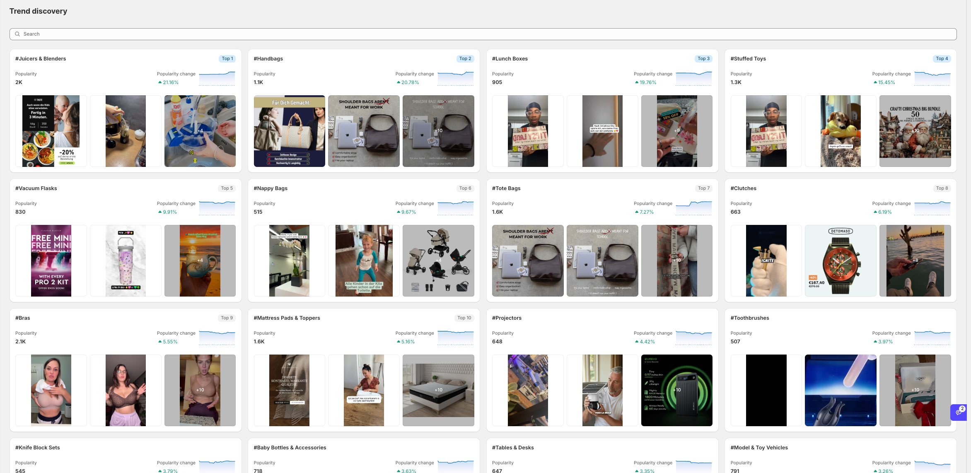Open the #Nappy Bags trend heading
Viewport: 971px width, 473px height.
pos(270,188)
